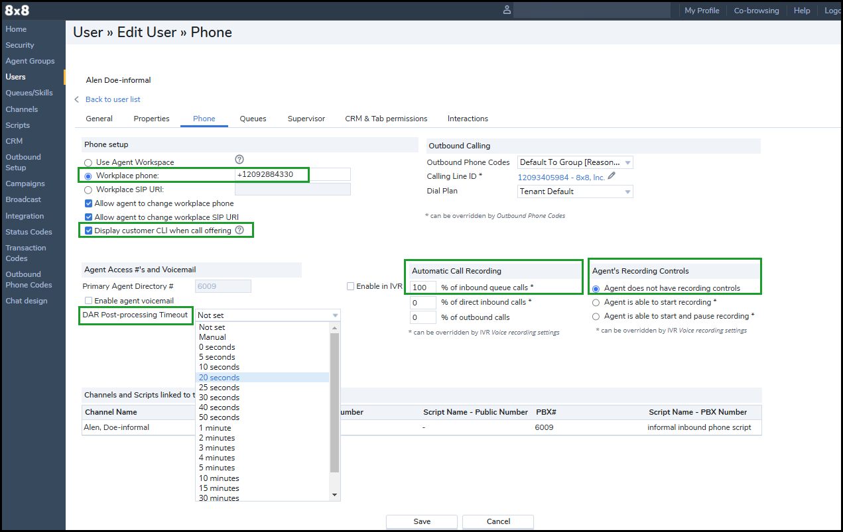Click informal inbound phone script cell

click(x=699, y=427)
